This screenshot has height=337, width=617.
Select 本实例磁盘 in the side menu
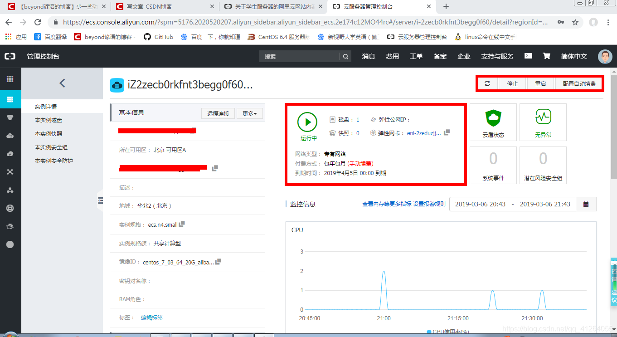tap(49, 120)
